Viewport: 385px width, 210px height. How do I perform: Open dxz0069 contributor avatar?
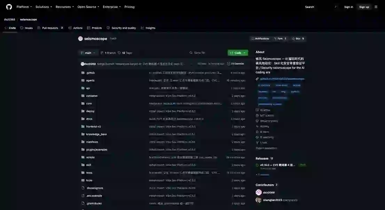pos(259,192)
